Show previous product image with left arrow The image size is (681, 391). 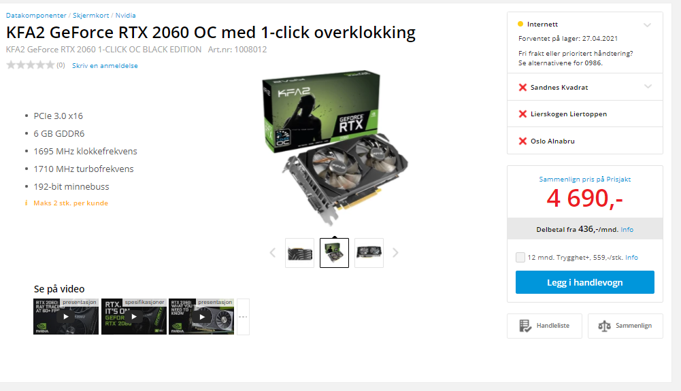pyautogui.click(x=273, y=252)
